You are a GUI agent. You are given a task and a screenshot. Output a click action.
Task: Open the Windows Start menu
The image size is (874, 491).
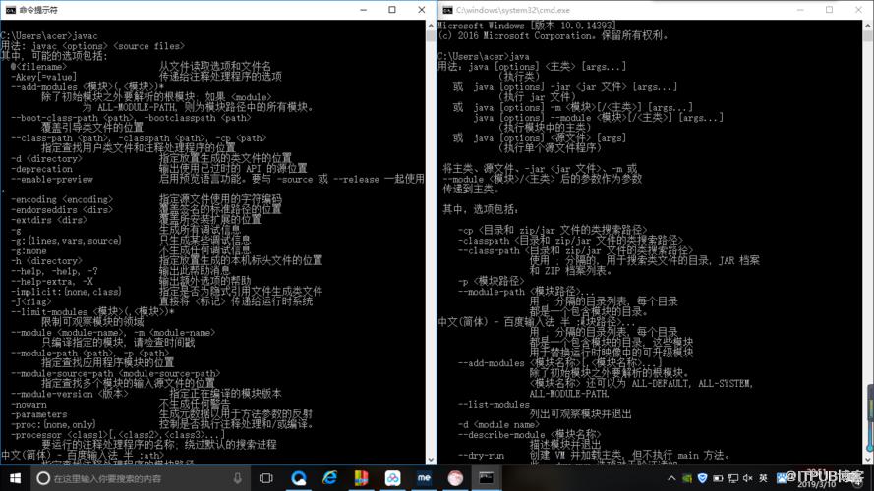[15, 478]
